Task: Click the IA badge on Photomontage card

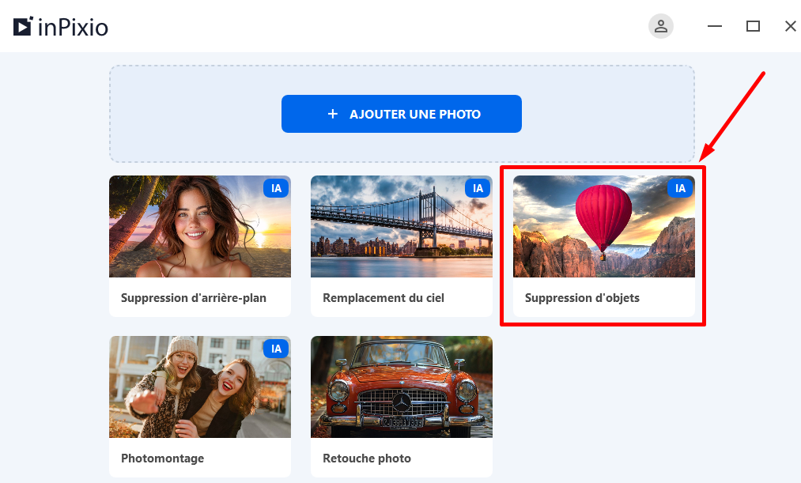Action: point(275,349)
